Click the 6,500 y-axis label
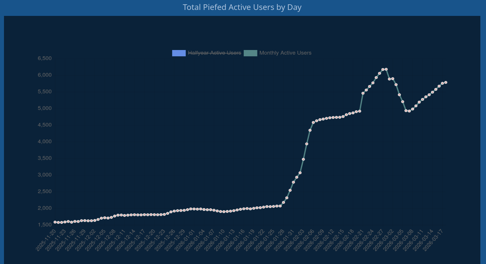This screenshot has height=264, width=486. click(45, 58)
